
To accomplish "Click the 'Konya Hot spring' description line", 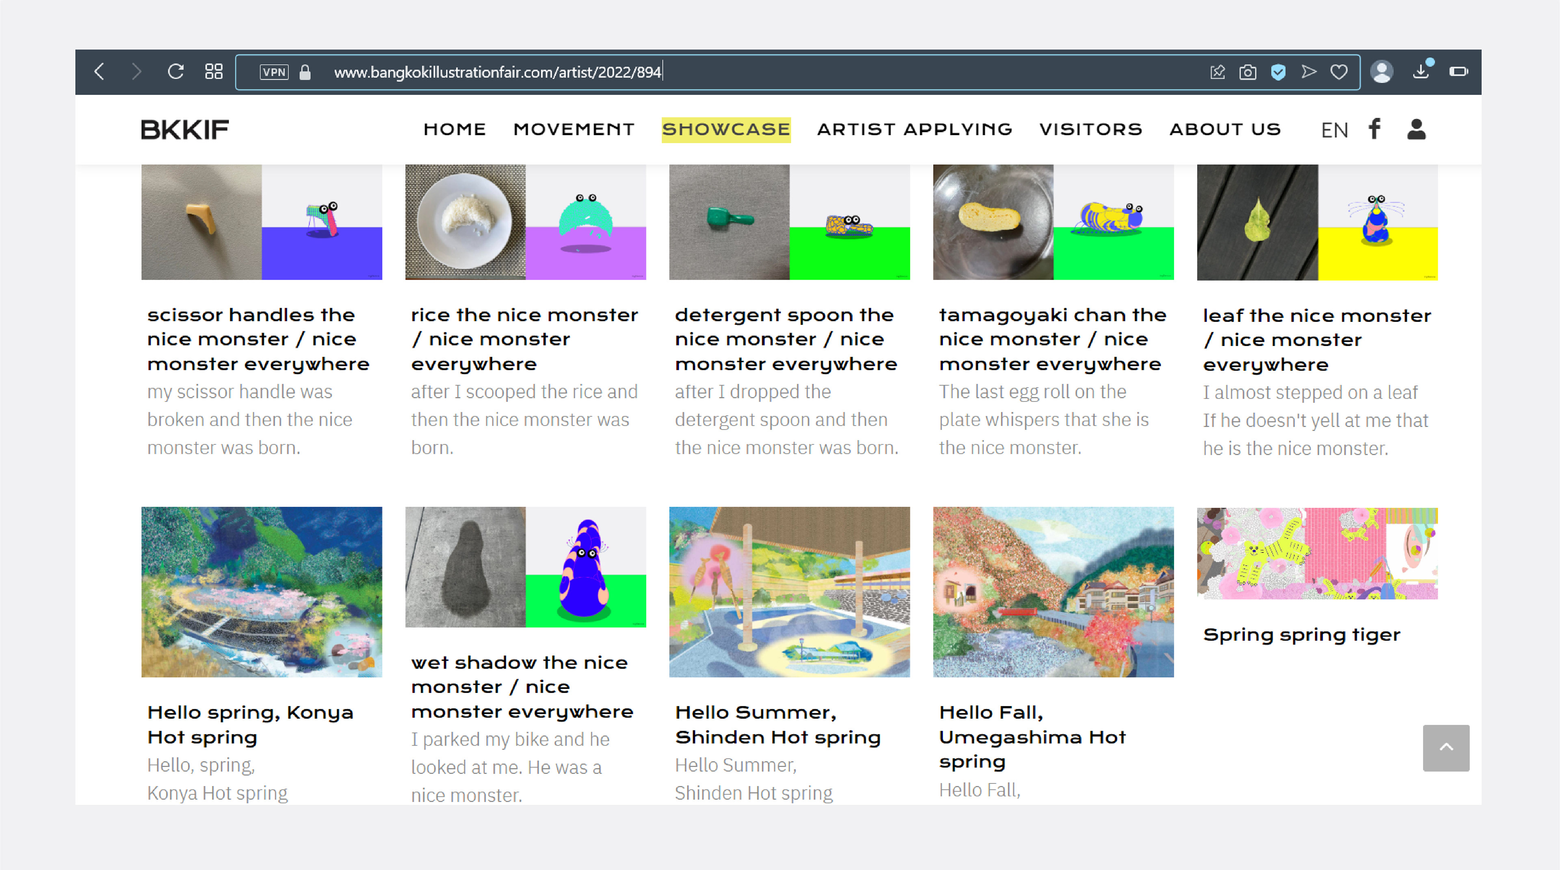I will (x=217, y=793).
